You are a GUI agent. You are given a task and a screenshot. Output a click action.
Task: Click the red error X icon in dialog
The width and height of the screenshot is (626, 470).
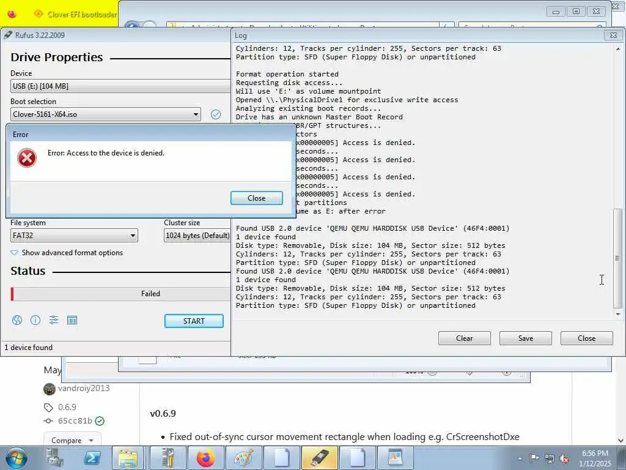pos(27,158)
